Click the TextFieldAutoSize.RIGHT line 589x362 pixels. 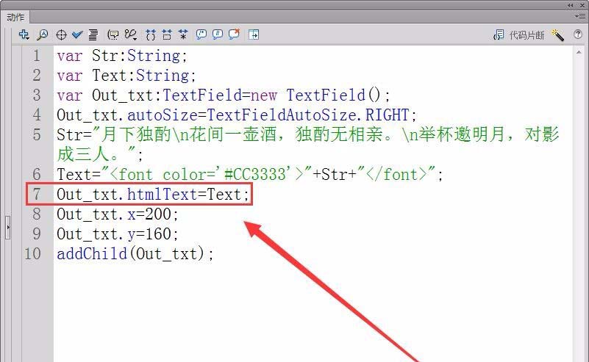pos(237,115)
